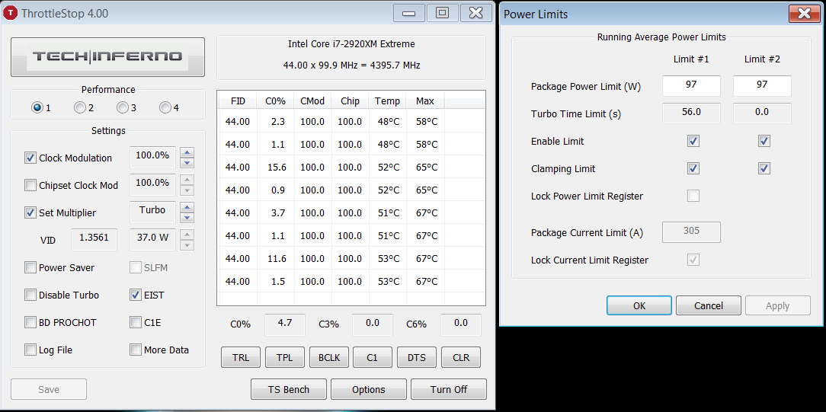
Task: Click the Max column header
Action: tap(425, 101)
